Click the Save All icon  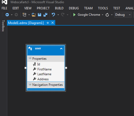click(x=45, y=15)
